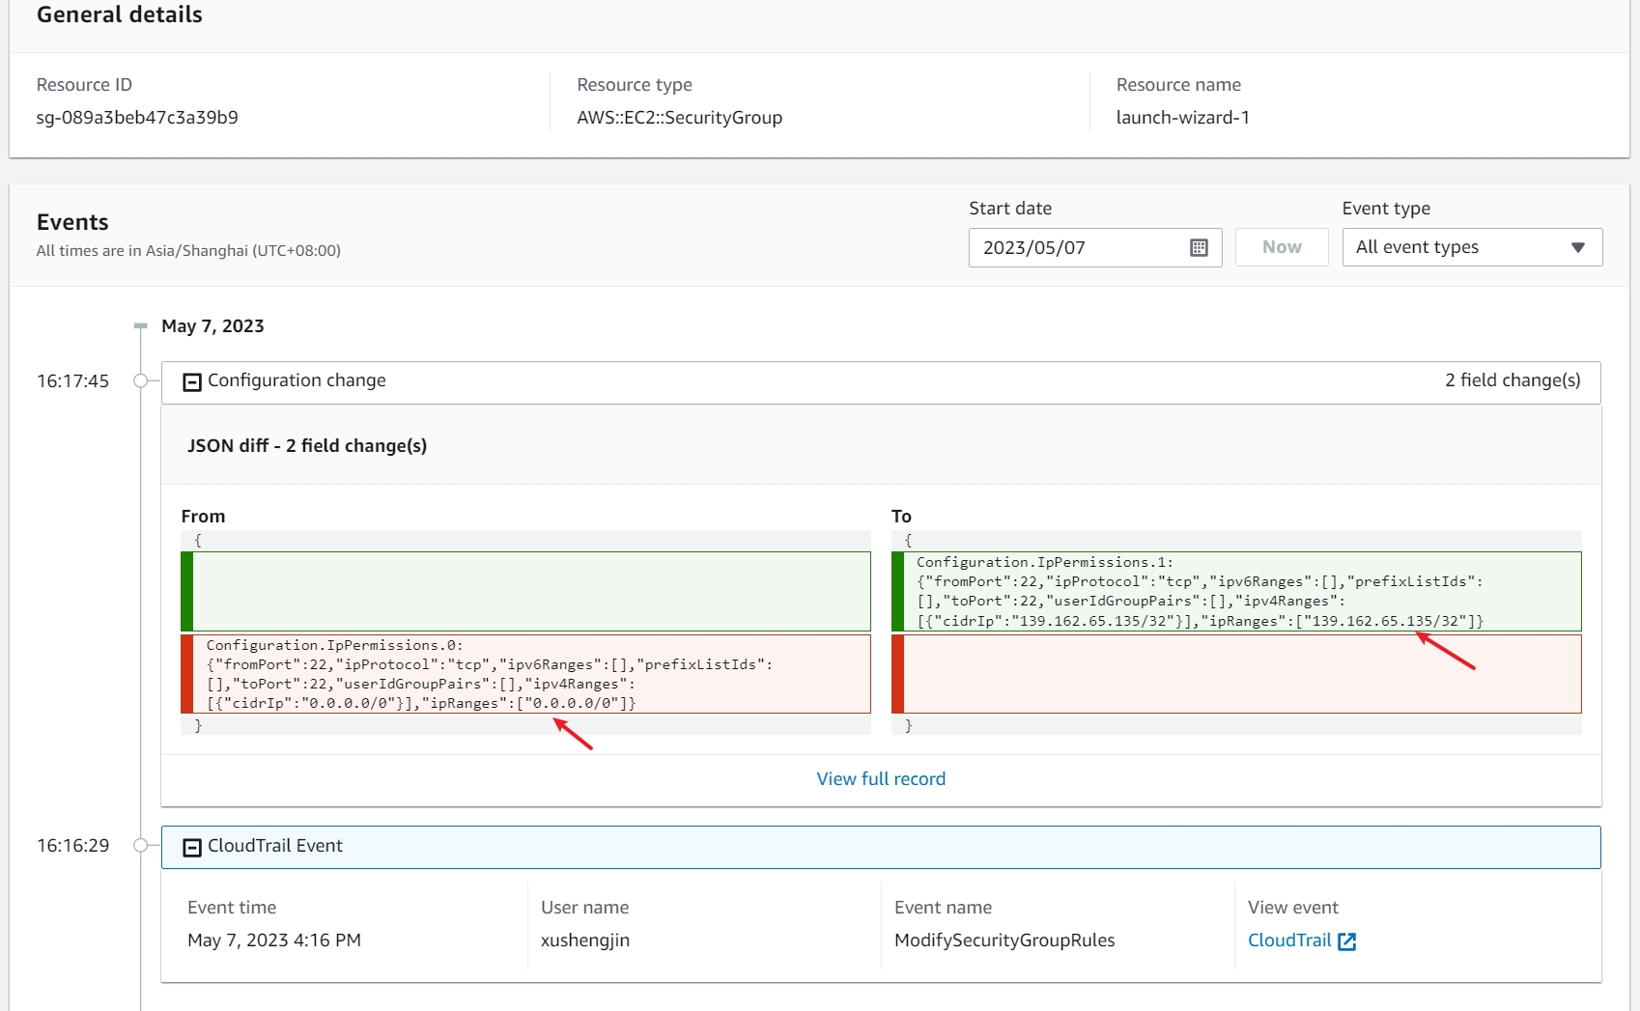Click the red removed-line bar in From pane
1640x1011 pixels.
click(187, 674)
